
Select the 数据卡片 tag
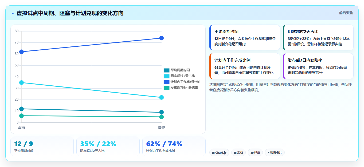[275, 153]
